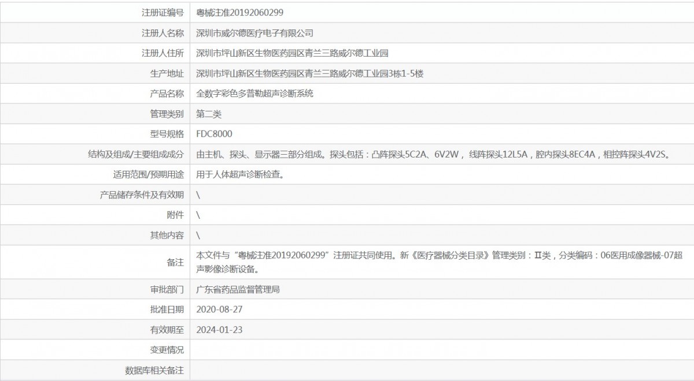Click the 其他内容 label
694x381 pixels.
tap(167, 235)
